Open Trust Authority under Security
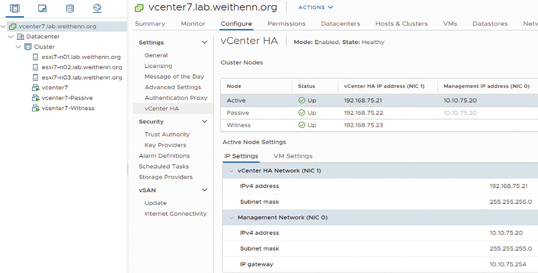The width and height of the screenshot is (538, 273). pos(167,135)
